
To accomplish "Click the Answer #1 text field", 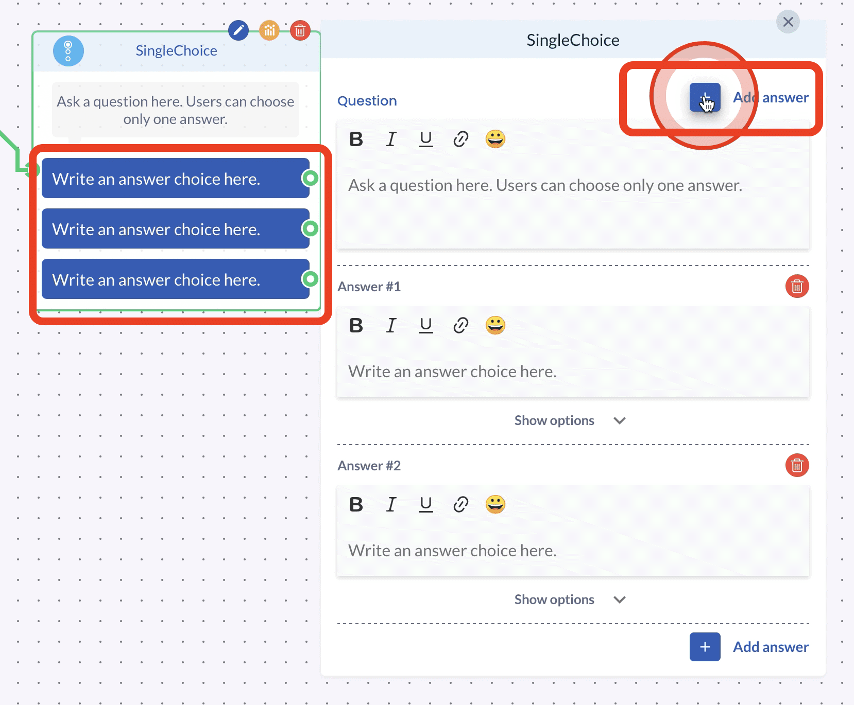I will 573,371.
